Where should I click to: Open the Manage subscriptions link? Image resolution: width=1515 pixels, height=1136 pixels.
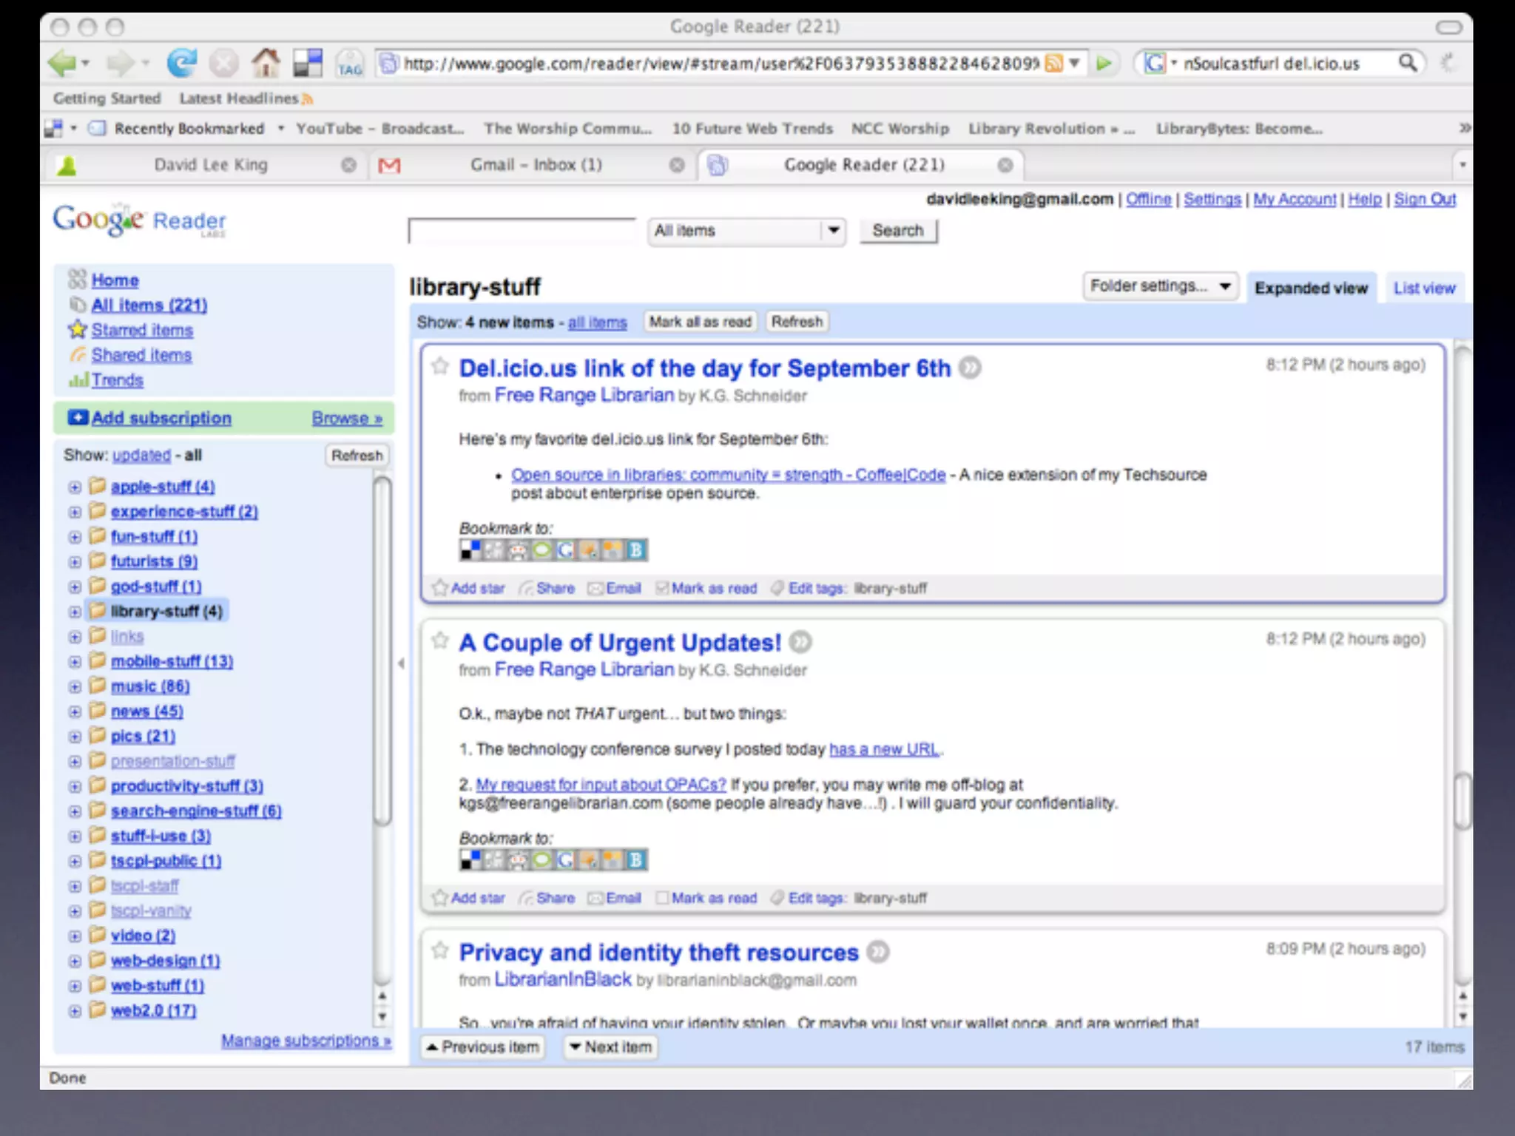click(x=306, y=1041)
